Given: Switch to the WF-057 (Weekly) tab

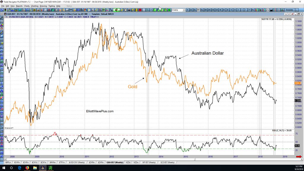Looking at the screenshot, I should (x=149, y=162).
